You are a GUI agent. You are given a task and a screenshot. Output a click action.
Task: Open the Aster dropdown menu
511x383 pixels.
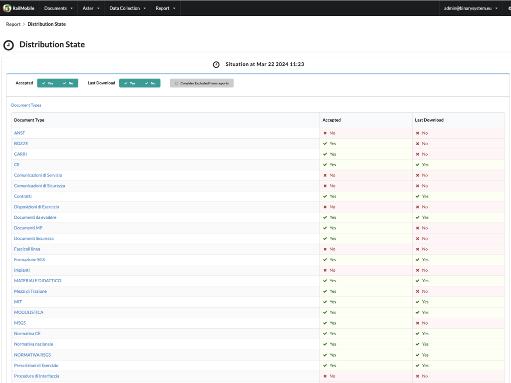[91, 8]
